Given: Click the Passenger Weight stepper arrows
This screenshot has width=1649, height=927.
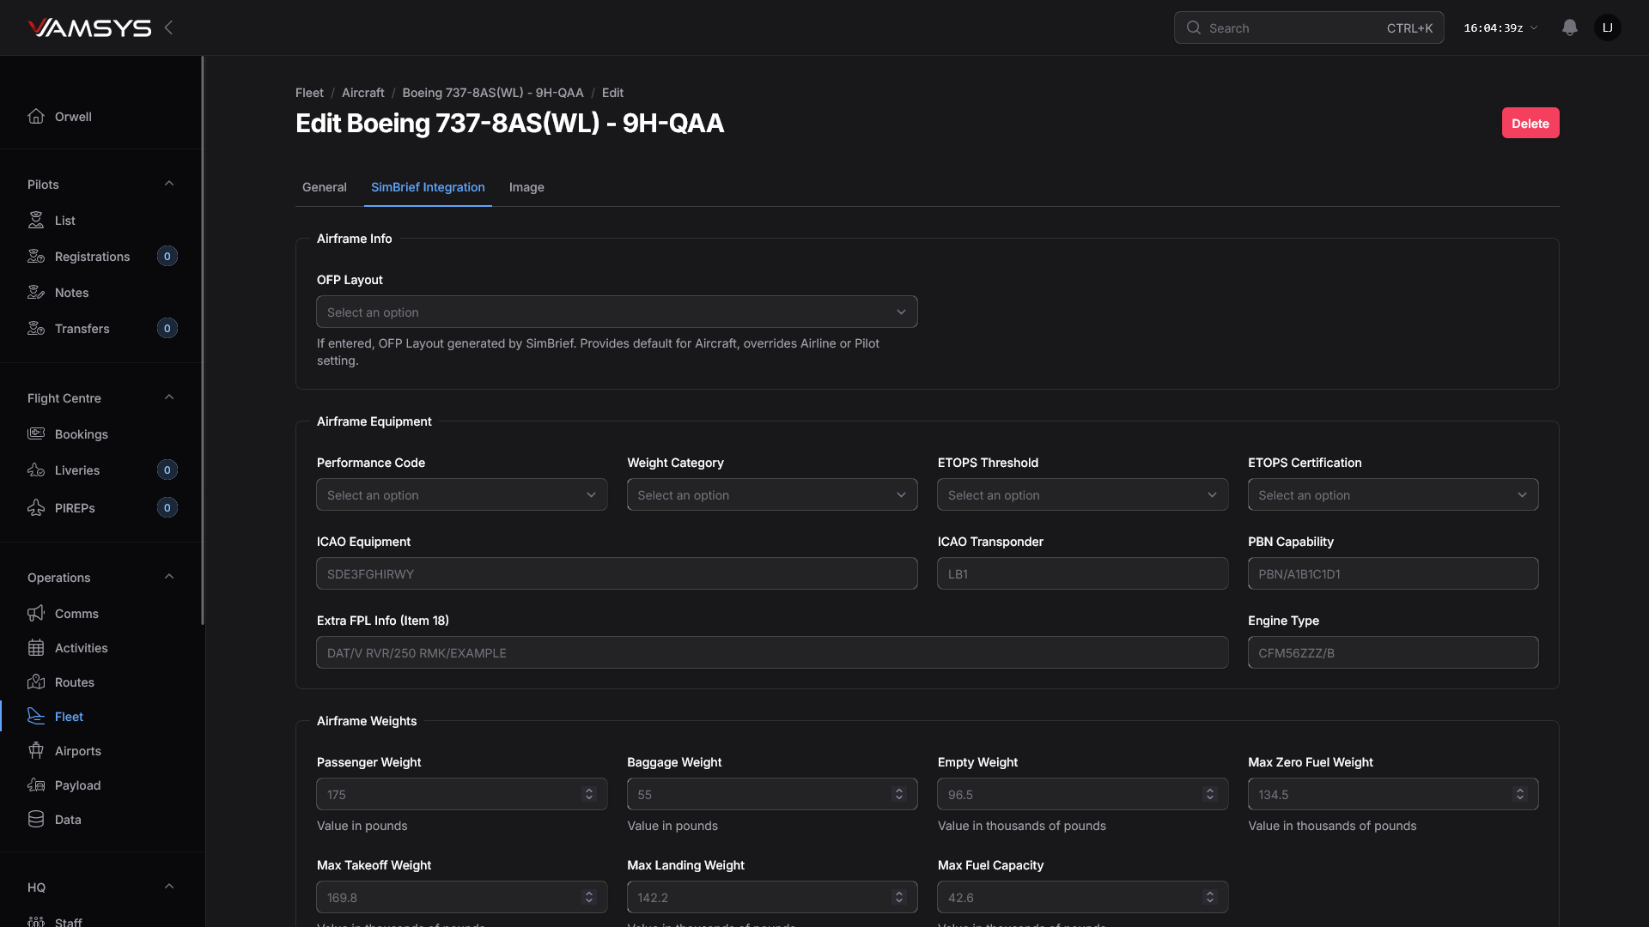Looking at the screenshot, I should [589, 795].
